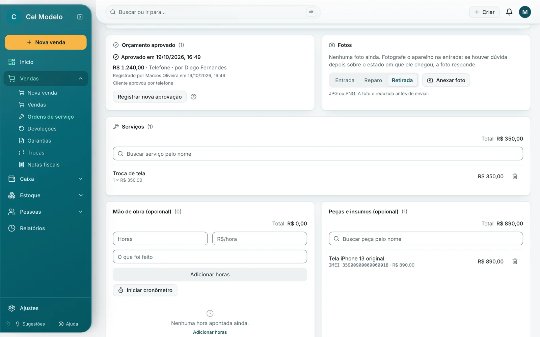This screenshot has height=337, width=540.
Task: Collapse the Vendas menu section
Action: [x=46, y=79]
